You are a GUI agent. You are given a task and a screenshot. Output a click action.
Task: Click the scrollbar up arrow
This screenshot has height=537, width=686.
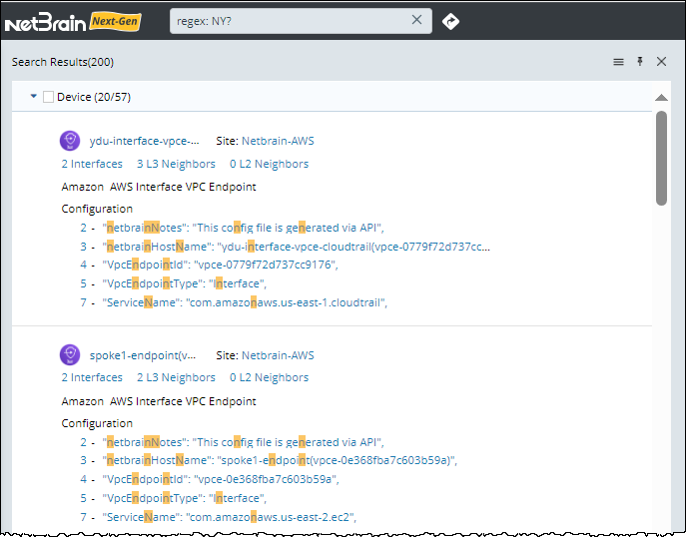click(661, 98)
